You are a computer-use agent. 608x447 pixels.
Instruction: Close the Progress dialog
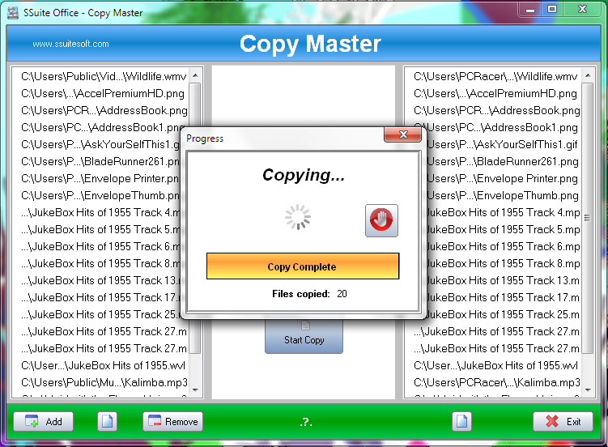[x=402, y=134]
